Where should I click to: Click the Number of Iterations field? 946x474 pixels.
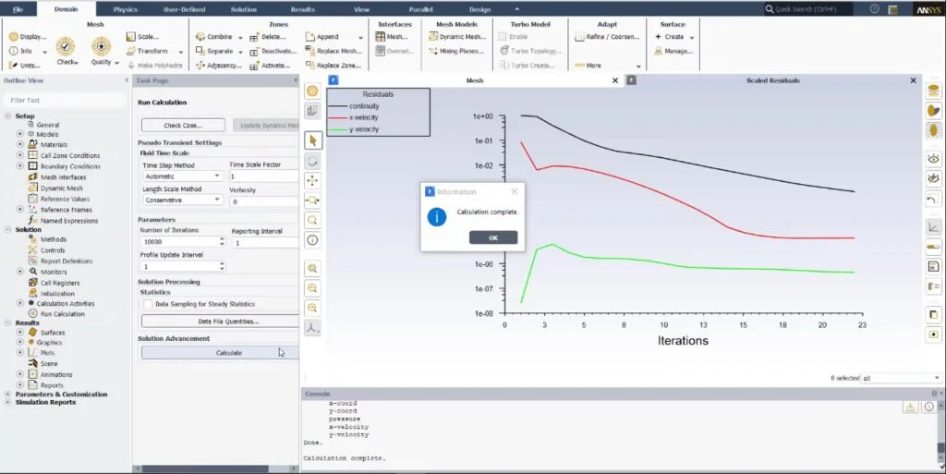[178, 241]
